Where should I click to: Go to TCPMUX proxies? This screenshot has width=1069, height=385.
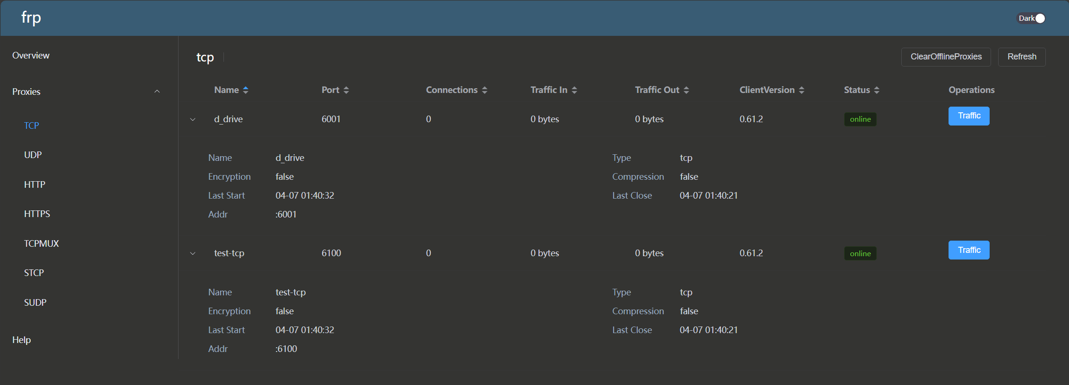point(42,243)
